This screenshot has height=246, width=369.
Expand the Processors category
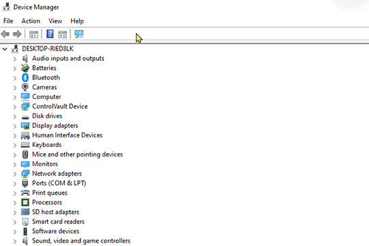coord(15,203)
